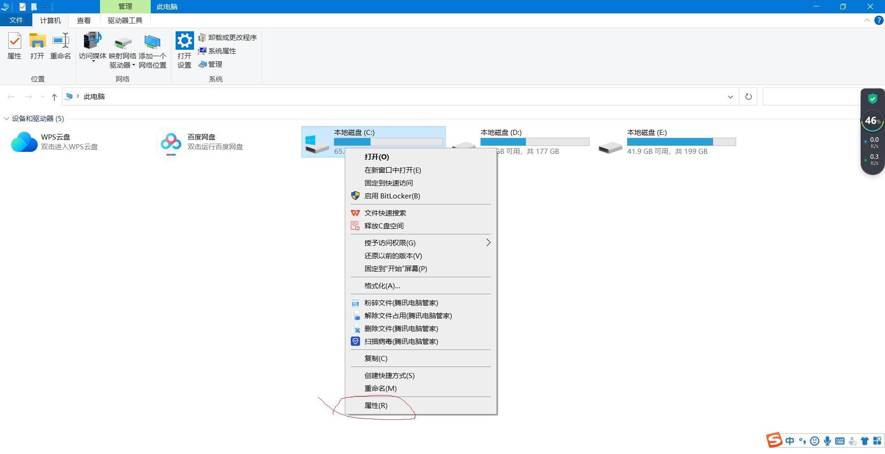Switch to the View (查看) ribbon tab
The height and width of the screenshot is (454, 885).
tap(84, 20)
